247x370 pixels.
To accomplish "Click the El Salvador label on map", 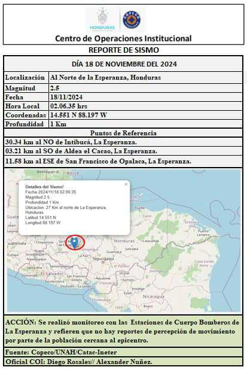I will 52,274.
